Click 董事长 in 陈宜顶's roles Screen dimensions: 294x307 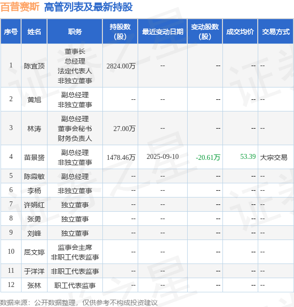tap(75, 51)
